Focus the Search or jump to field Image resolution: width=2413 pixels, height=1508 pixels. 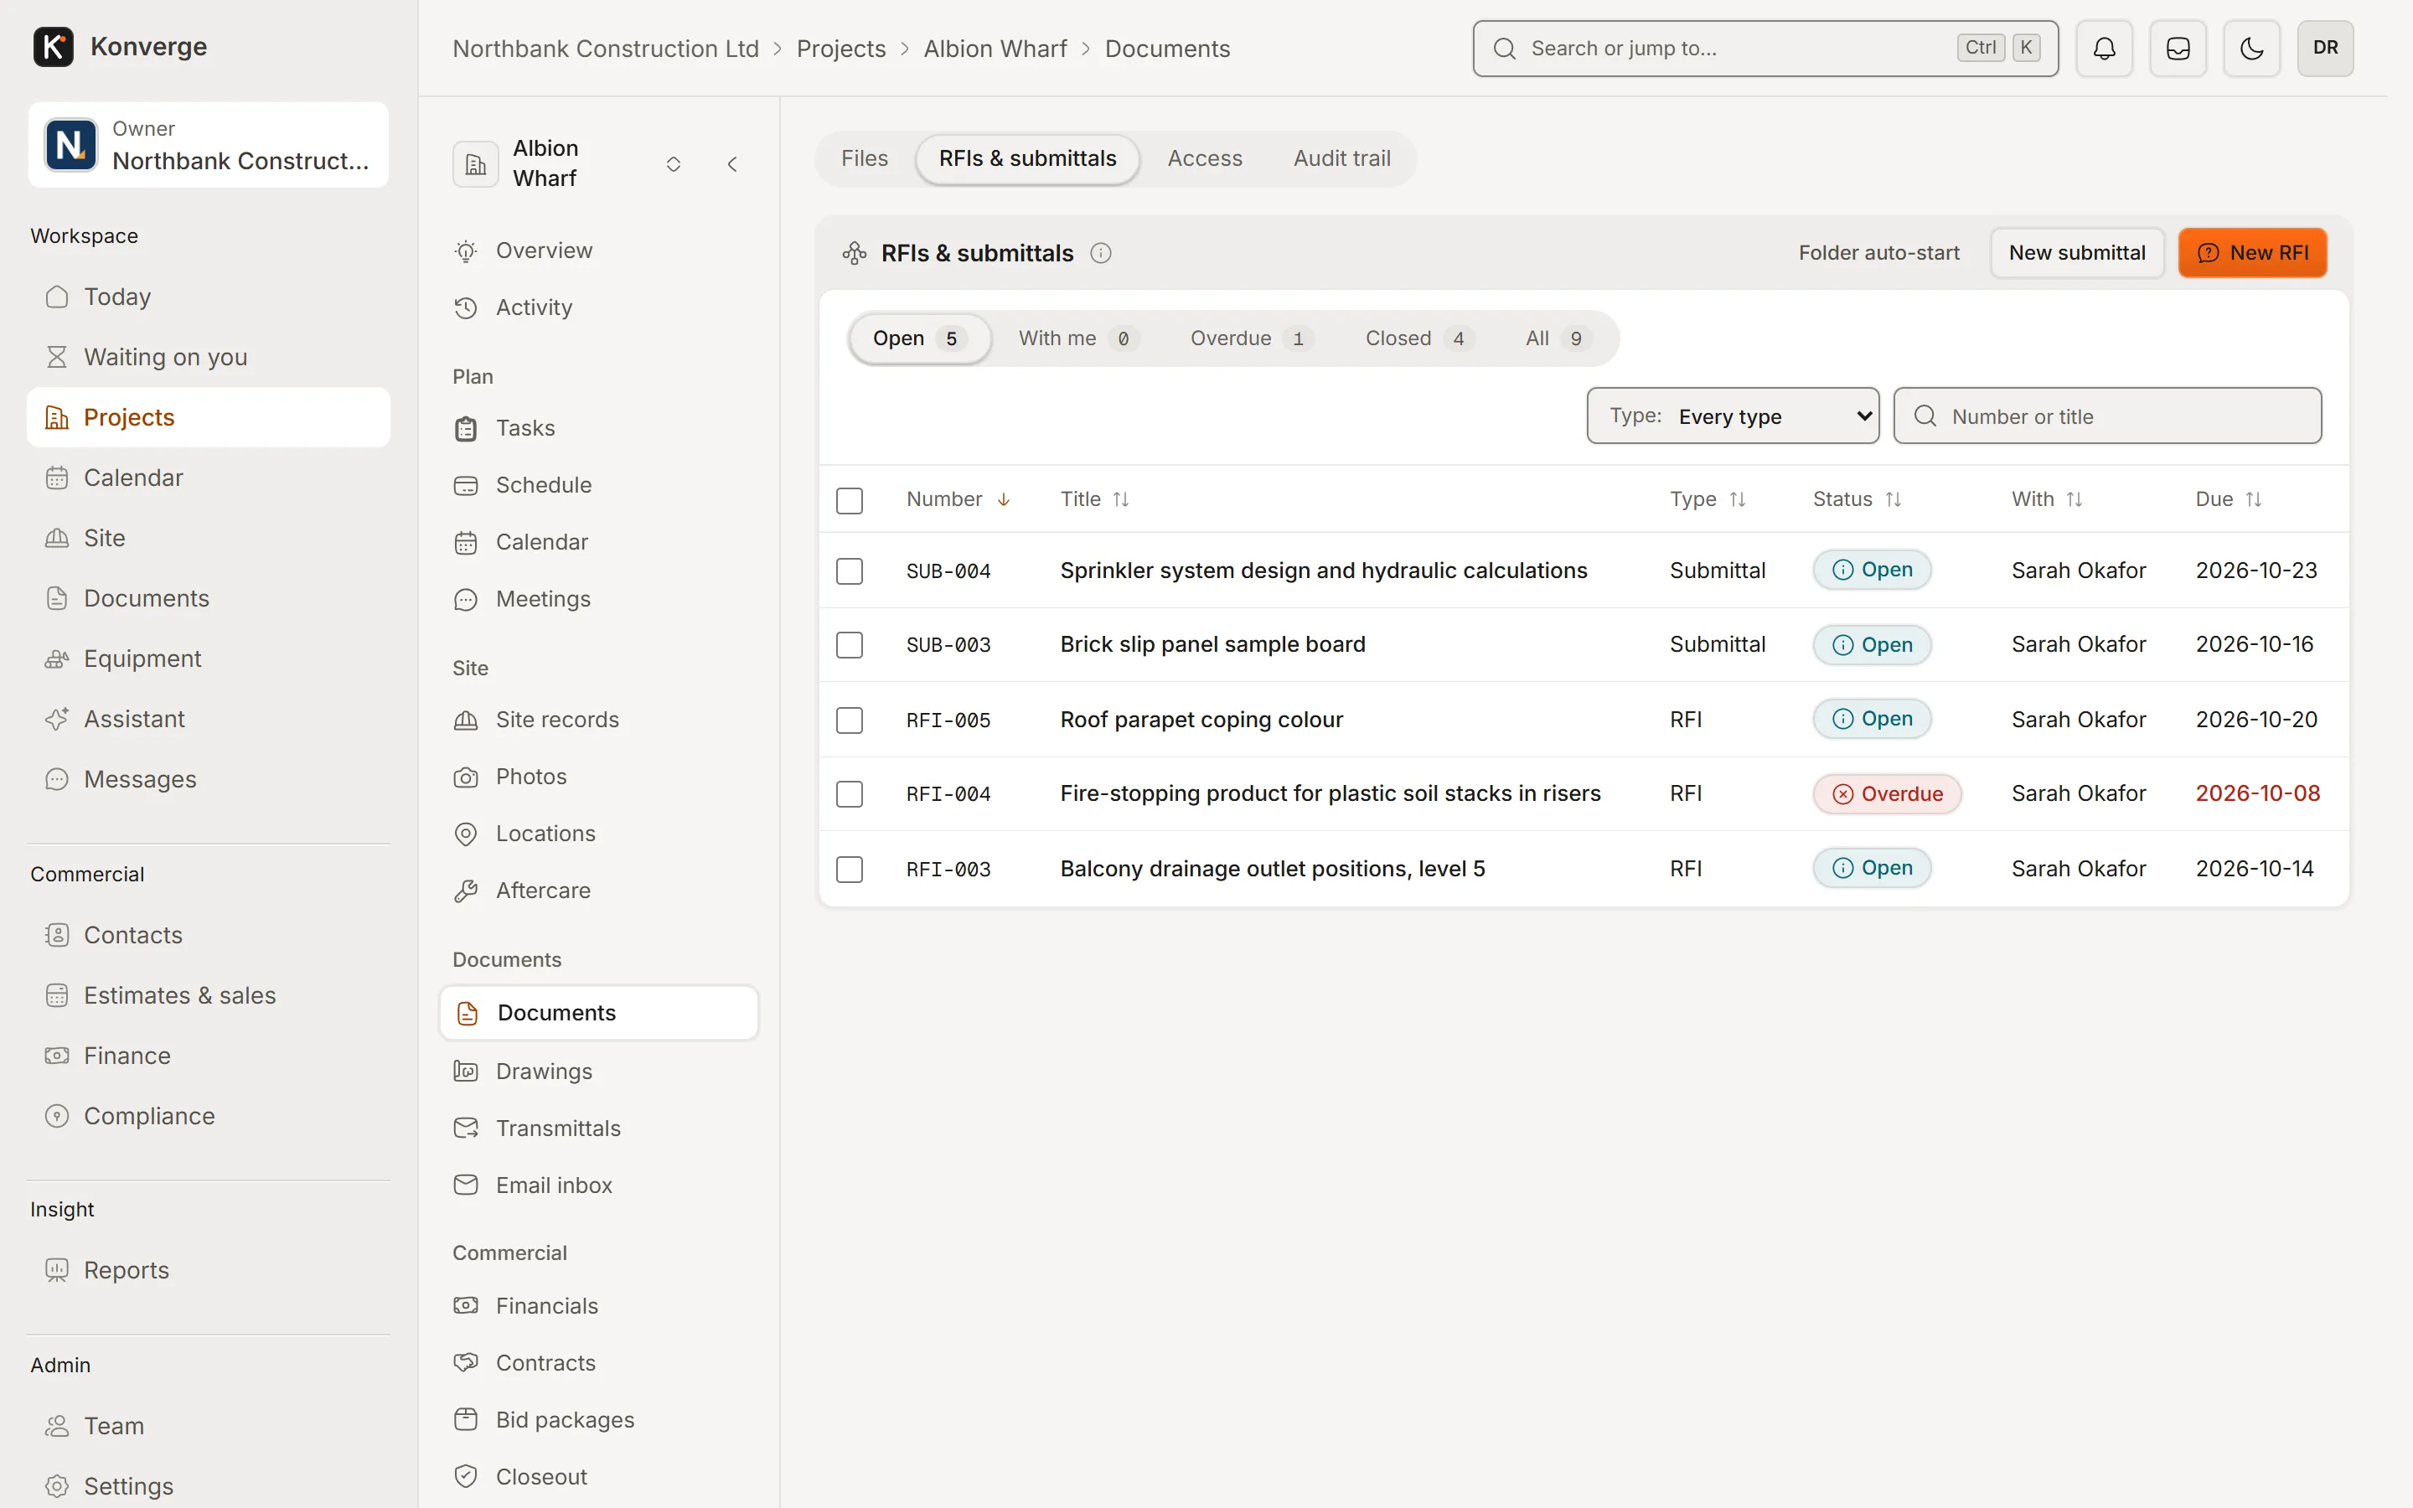(x=1765, y=48)
